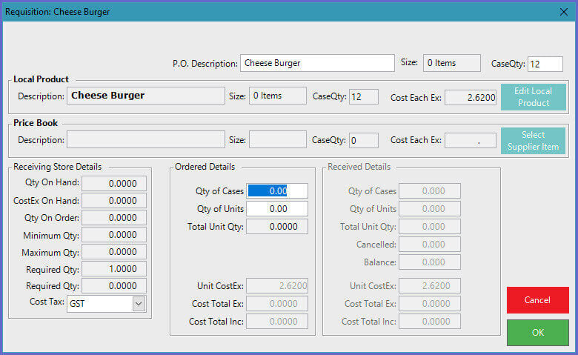Select the Maximum Qty field
Screen dimensions: 578x355
tap(114, 252)
